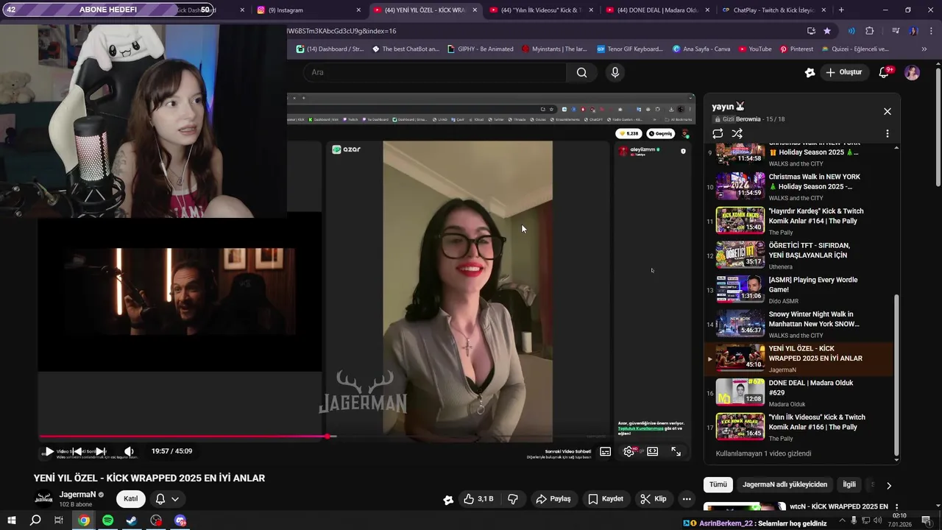Open taskbar search magnifier
942x530 pixels.
click(35, 520)
